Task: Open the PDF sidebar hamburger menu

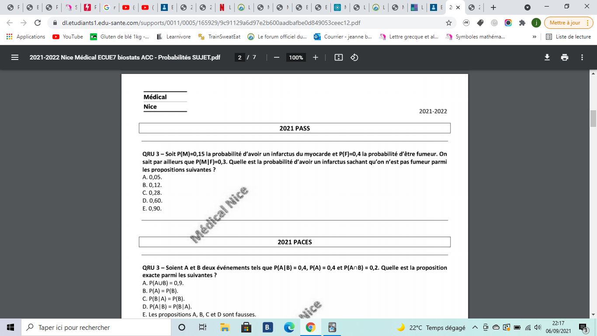Action: point(15,57)
